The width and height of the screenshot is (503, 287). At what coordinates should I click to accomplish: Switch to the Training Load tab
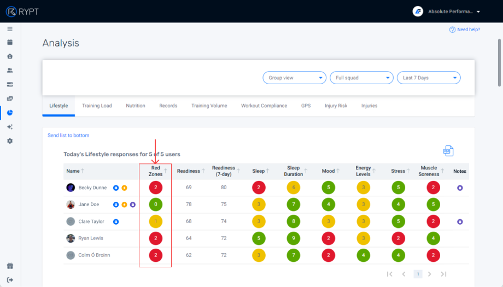97,106
